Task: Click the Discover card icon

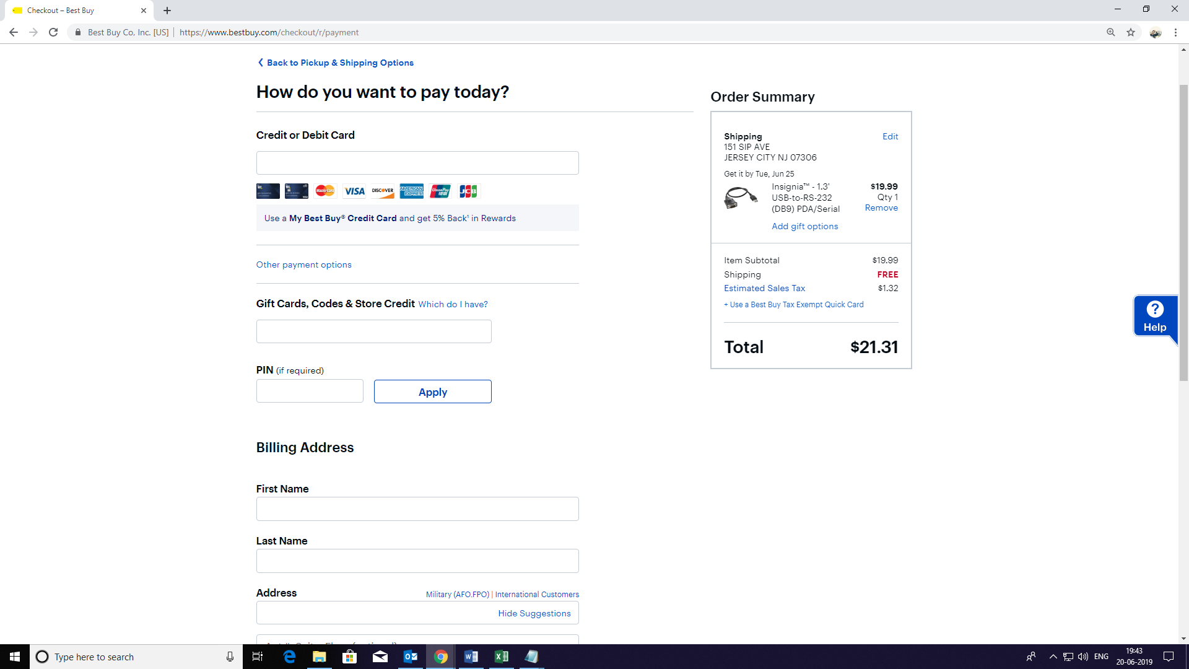Action: click(x=383, y=191)
